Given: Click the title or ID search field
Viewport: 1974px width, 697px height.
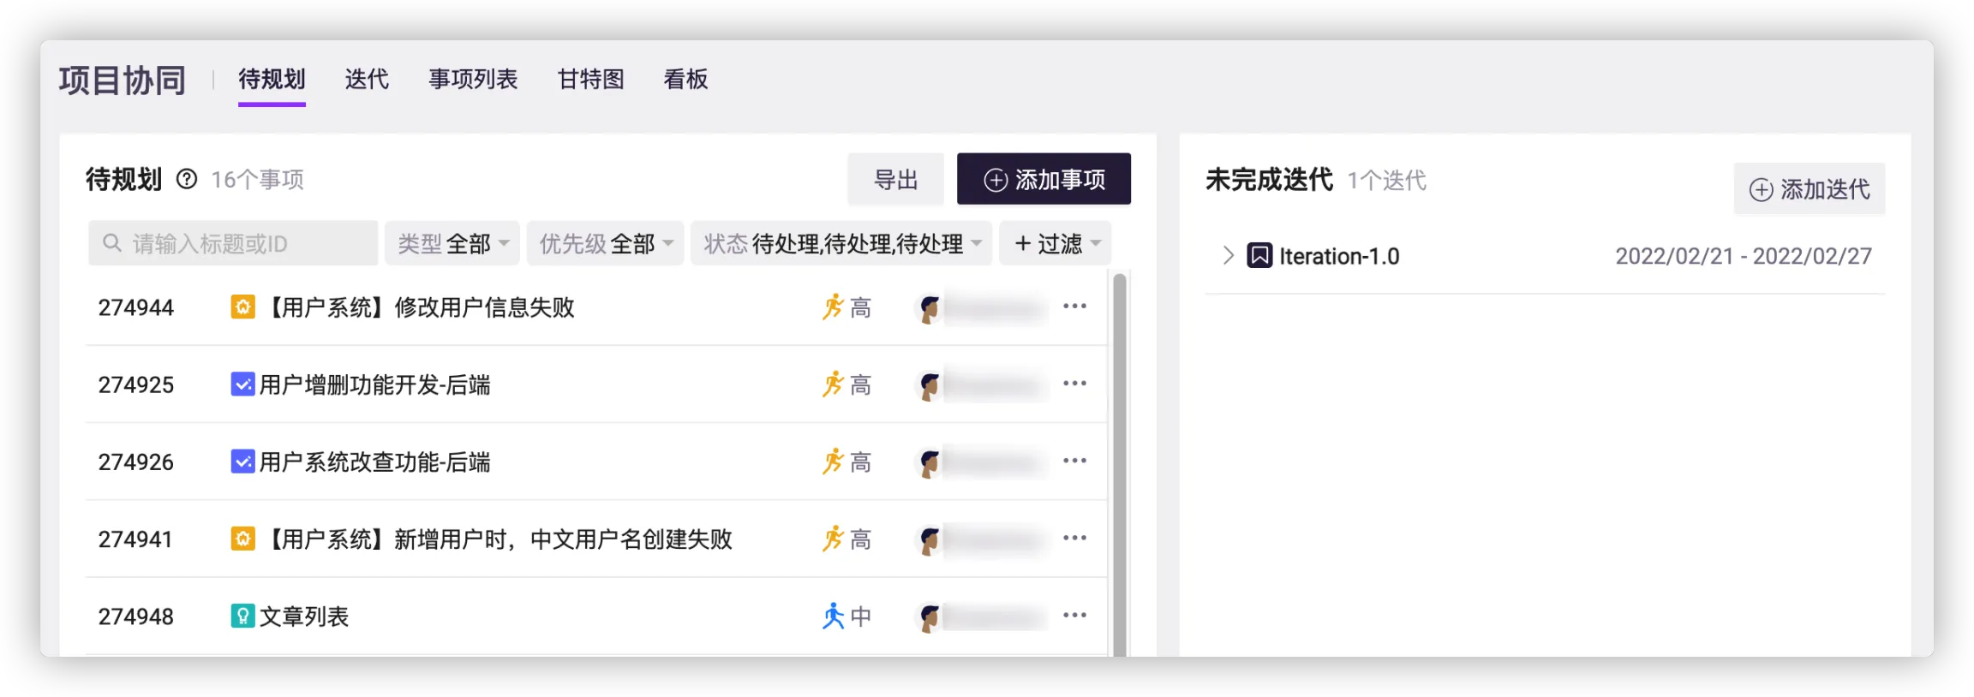Looking at the screenshot, I should click(233, 244).
